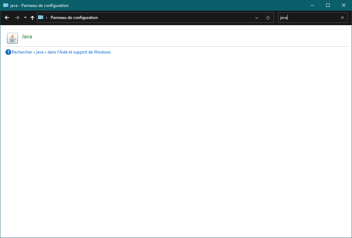Maximize the Panneau de configuration window

[x=328, y=5]
